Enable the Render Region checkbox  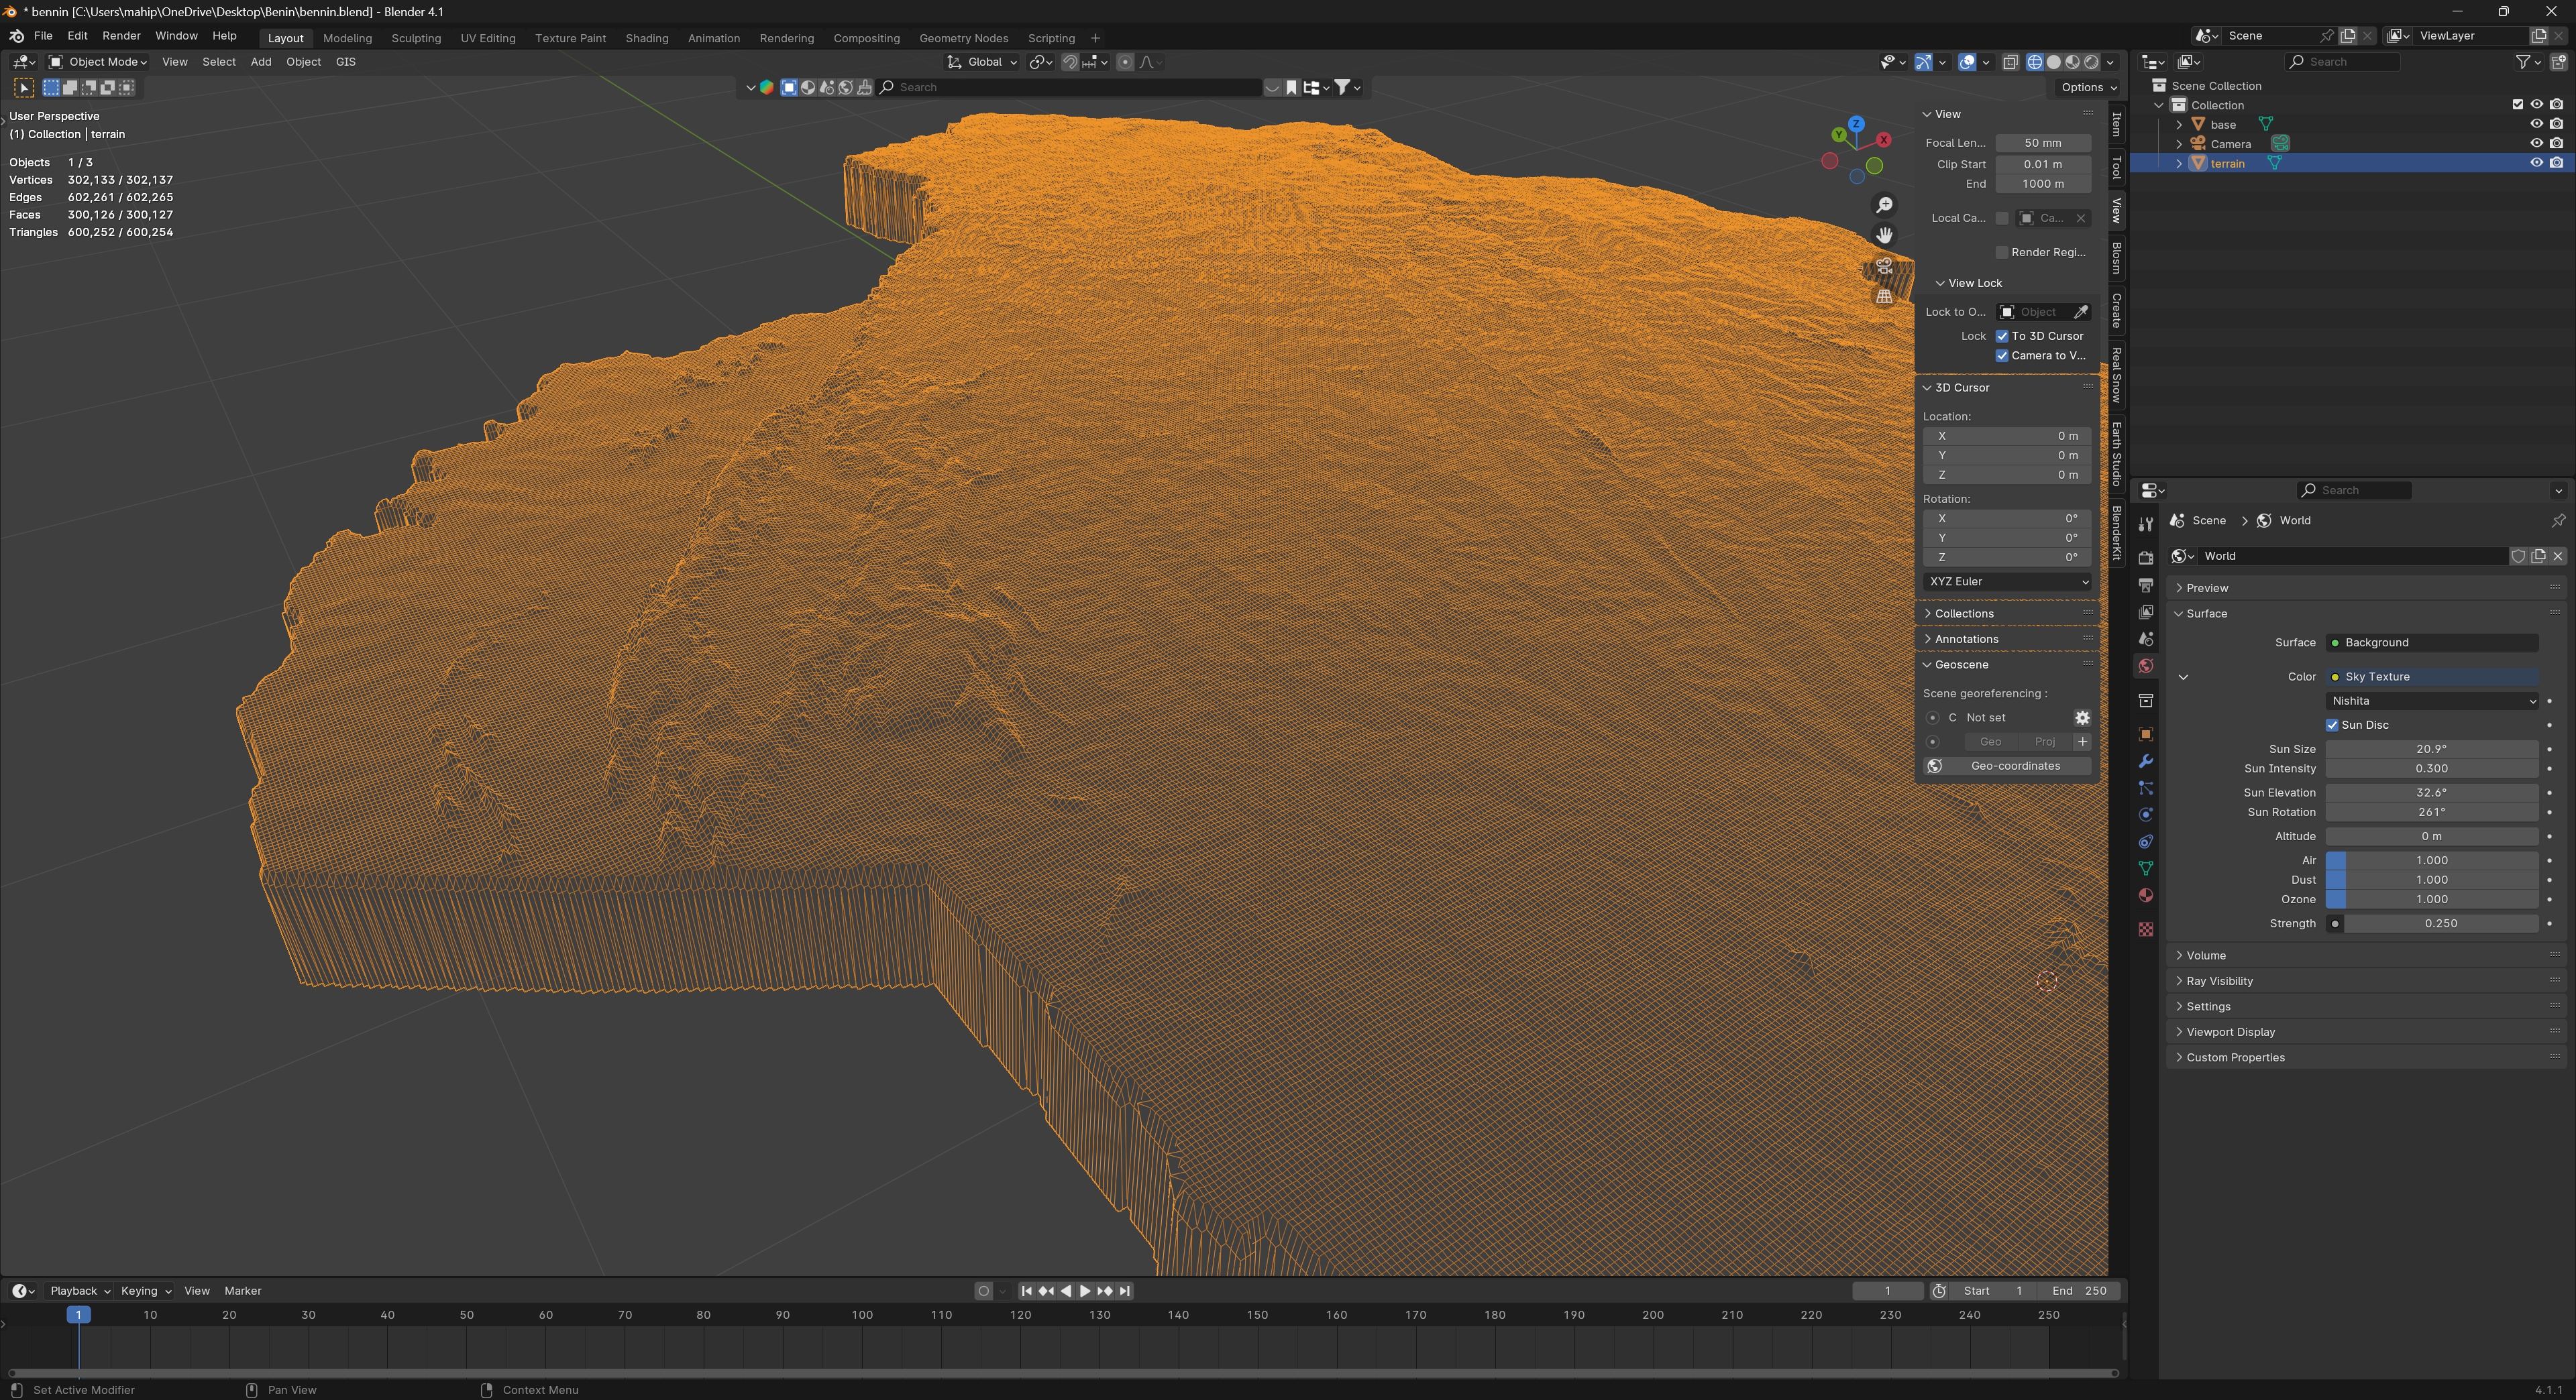click(2002, 252)
